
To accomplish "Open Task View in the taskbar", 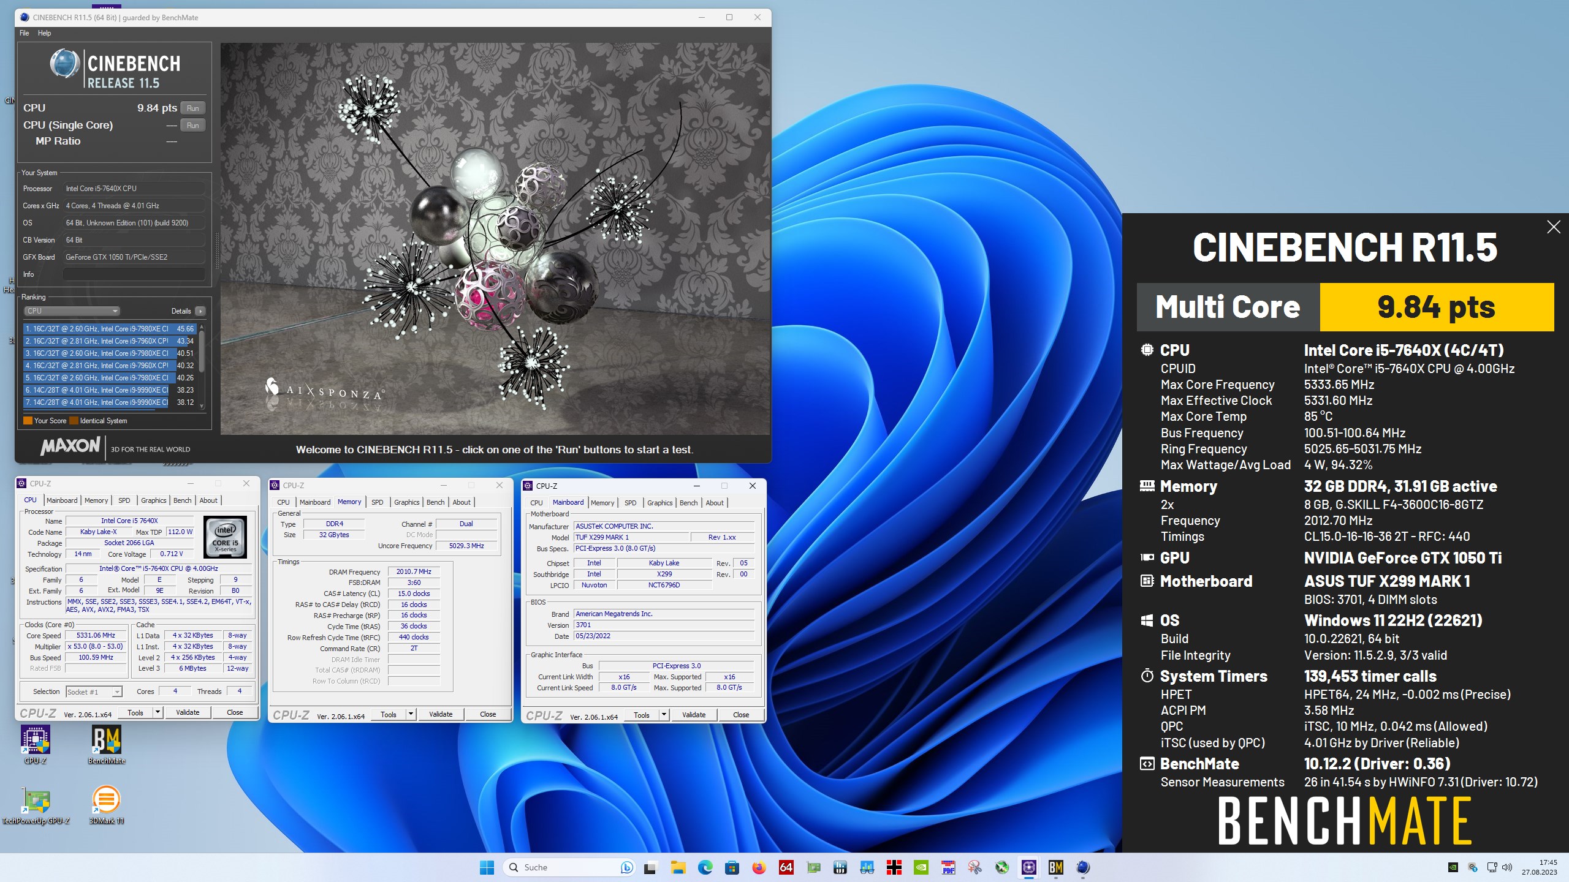I will coord(650,867).
